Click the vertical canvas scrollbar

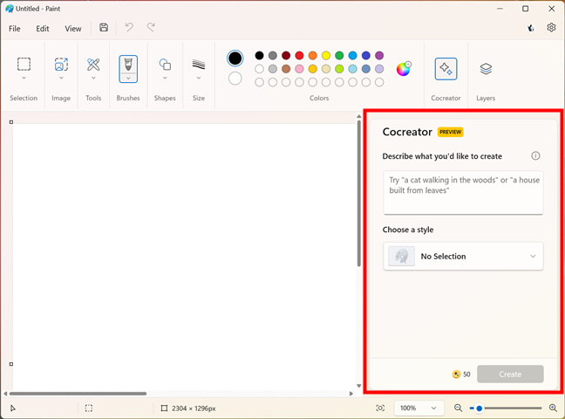click(359, 193)
